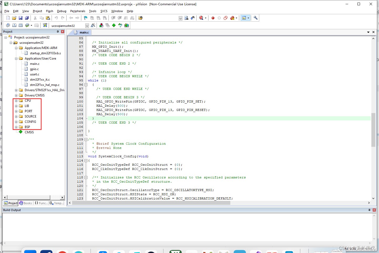
Task: Collapse the Application/User/Core folder
Action: (16, 58)
